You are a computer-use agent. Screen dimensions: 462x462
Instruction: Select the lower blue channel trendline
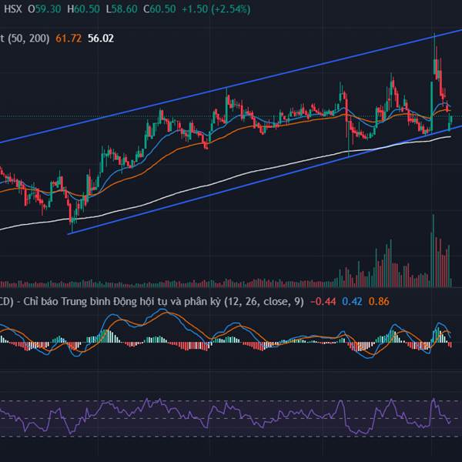pyautogui.click(x=231, y=189)
